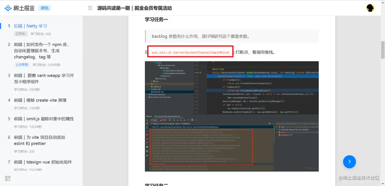Open chapter 6 为 vite 项目自动添加 eslint
This screenshot has width=385, height=186.
pos(39,140)
